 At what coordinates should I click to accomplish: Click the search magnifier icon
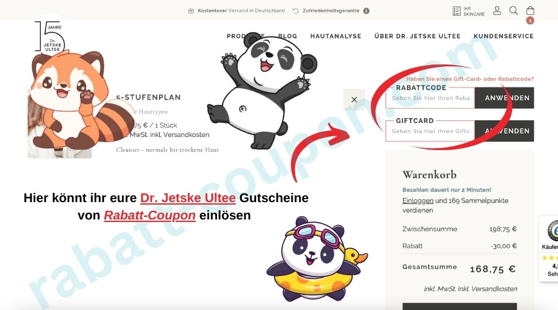[x=513, y=11]
